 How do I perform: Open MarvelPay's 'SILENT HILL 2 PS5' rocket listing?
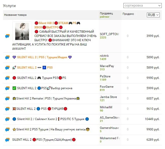[x=32, y=68]
